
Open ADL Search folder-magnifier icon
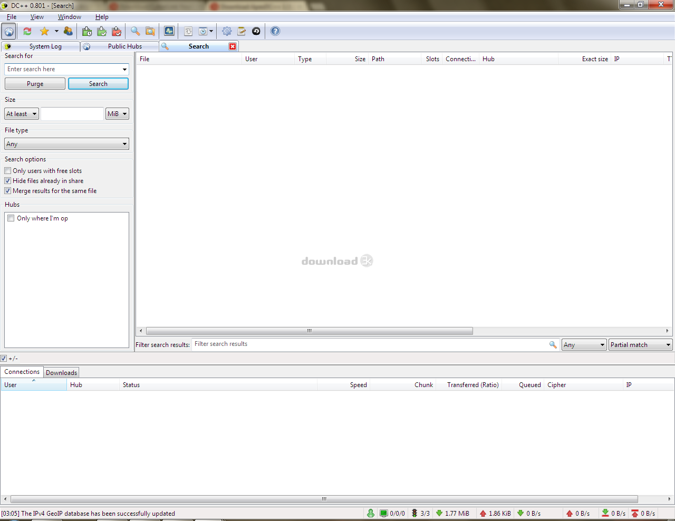tap(150, 31)
